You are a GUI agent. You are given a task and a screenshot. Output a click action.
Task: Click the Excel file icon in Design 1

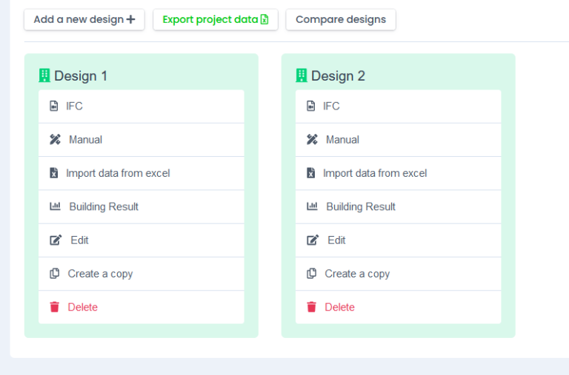pos(53,173)
